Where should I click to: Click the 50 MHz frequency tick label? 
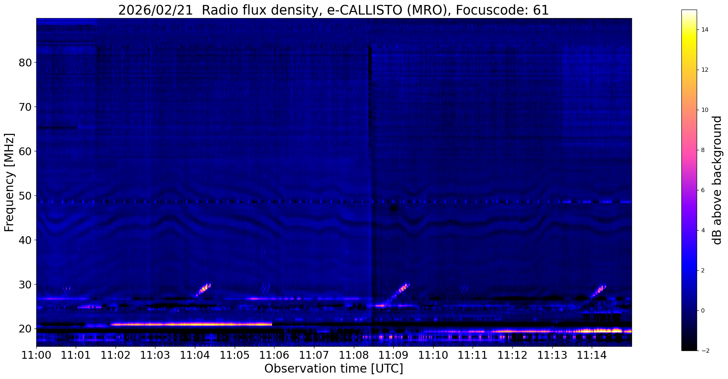pos(25,196)
